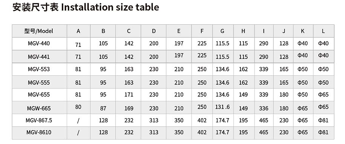Viewport: 345px width, 144px height.
Task: Click column header G
Action: click(x=222, y=31)
